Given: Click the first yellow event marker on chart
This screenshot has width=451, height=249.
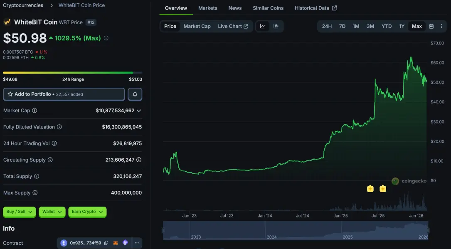Looking at the screenshot, I should click(x=370, y=189).
